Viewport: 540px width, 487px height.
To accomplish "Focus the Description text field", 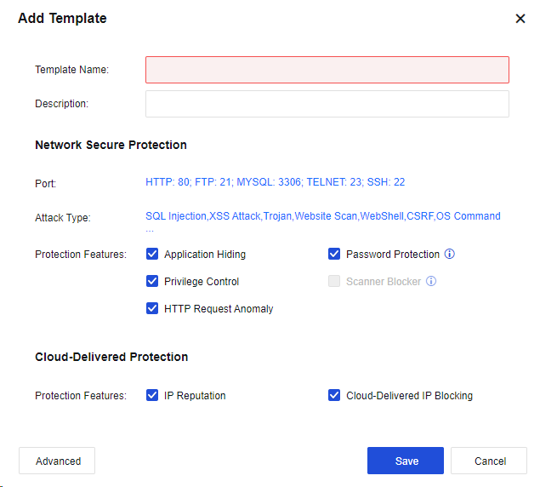I will (327, 104).
